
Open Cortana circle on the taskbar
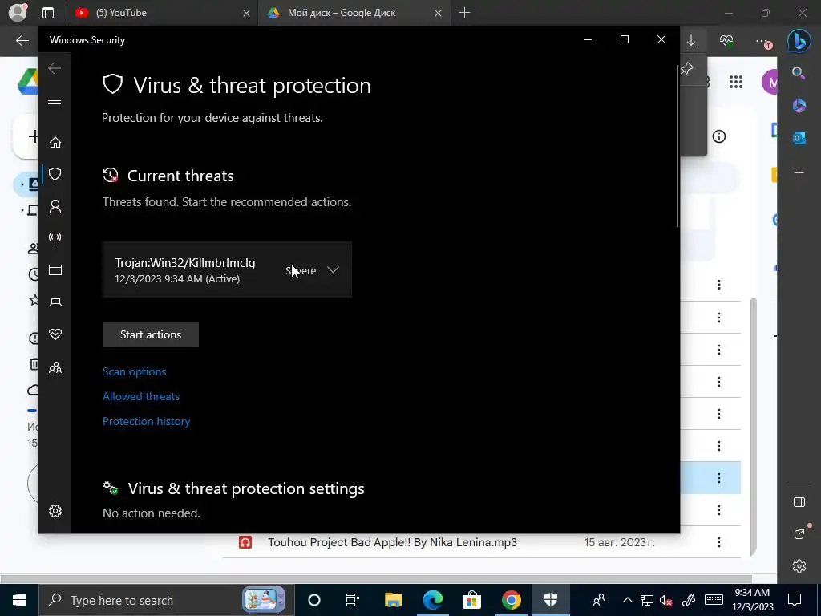[313, 600]
